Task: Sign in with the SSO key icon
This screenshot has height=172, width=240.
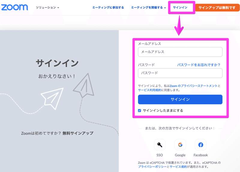Action: coord(160,145)
